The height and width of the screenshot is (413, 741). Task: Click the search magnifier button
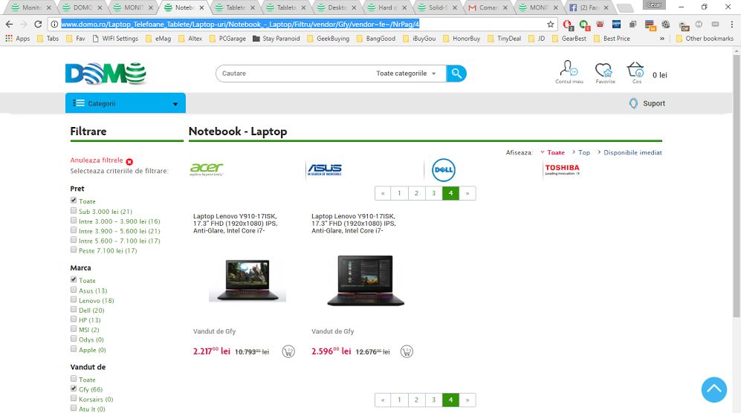tap(456, 74)
